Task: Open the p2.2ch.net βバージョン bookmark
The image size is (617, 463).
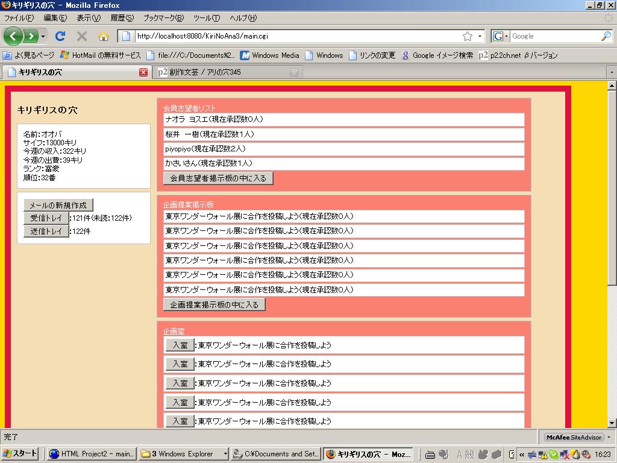Action: [518, 55]
